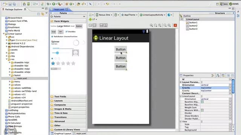Toggle the Baseline Aligned property checkbox
Image resolution: width=241 pixels, height=135 pixels.
202,102
